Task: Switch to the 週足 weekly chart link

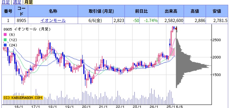Action: 17,2
